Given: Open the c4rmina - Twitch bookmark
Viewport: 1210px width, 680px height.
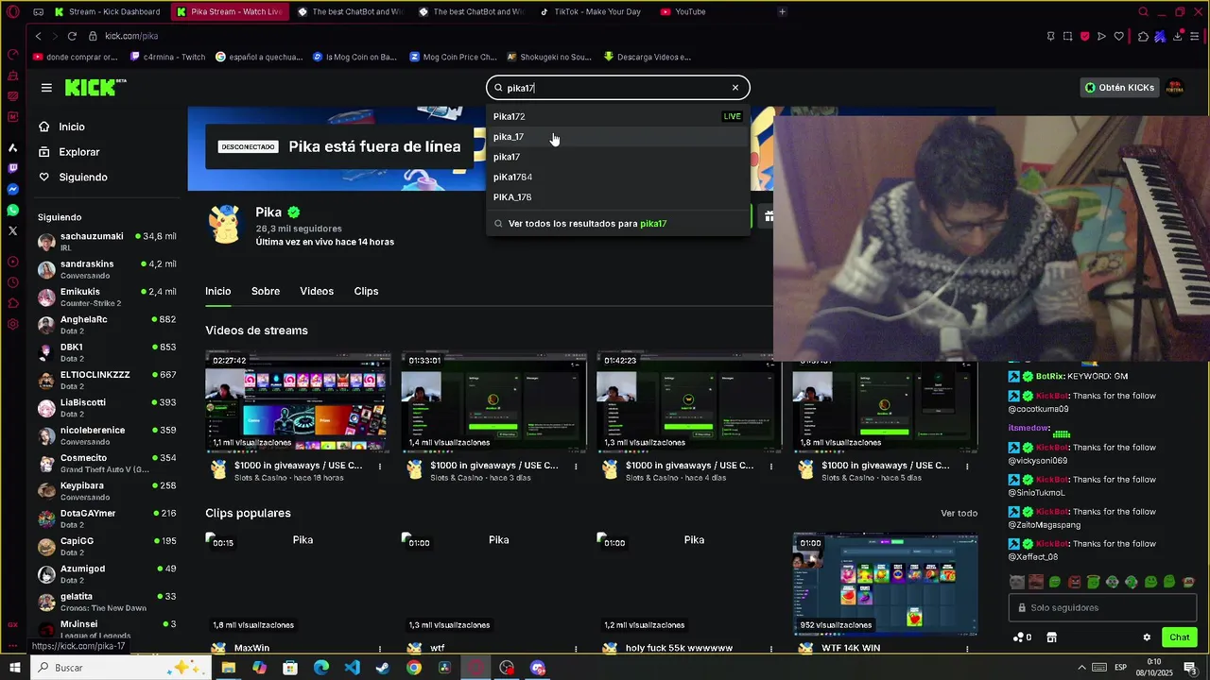Looking at the screenshot, I should pyautogui.click(x=167, y=57).
